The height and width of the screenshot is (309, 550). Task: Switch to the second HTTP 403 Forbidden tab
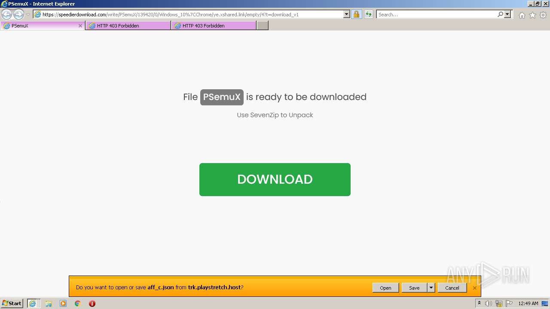tap(214, 26)
